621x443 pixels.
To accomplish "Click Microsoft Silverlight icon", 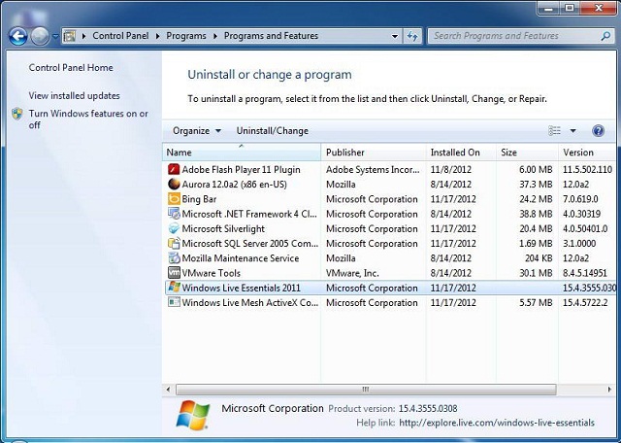I will pos(174,229).
